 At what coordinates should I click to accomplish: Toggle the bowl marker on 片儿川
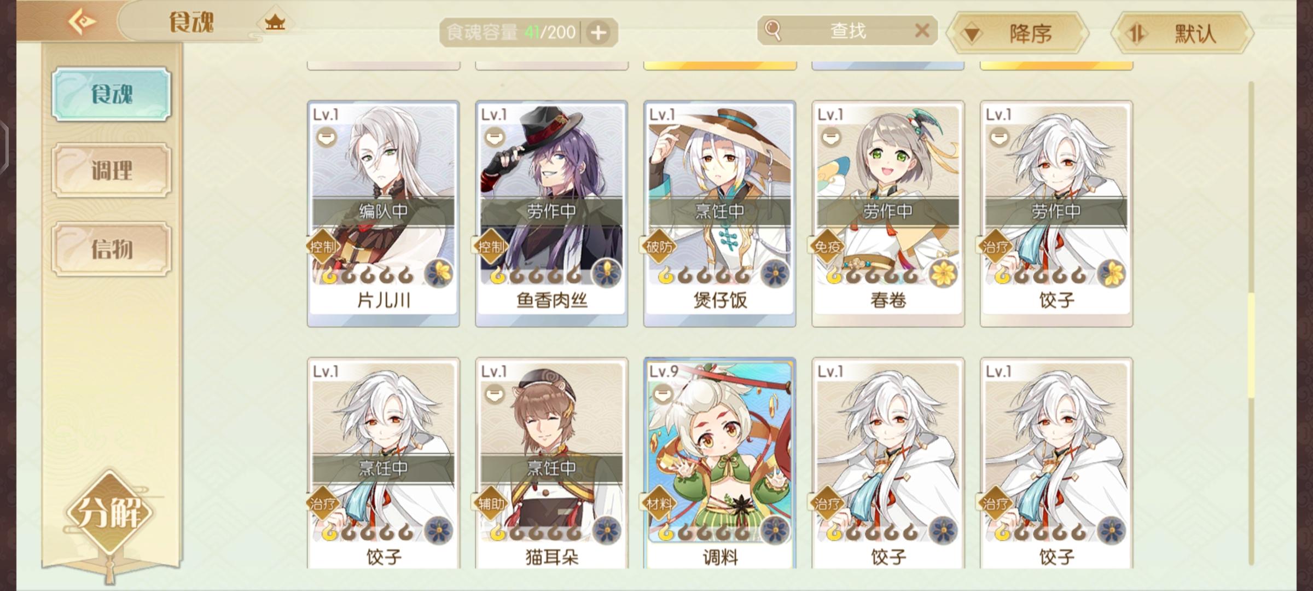[326, 138]
